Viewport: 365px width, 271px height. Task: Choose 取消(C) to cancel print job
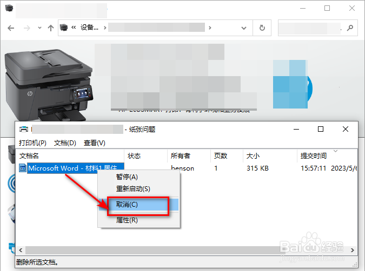[138, 205]
